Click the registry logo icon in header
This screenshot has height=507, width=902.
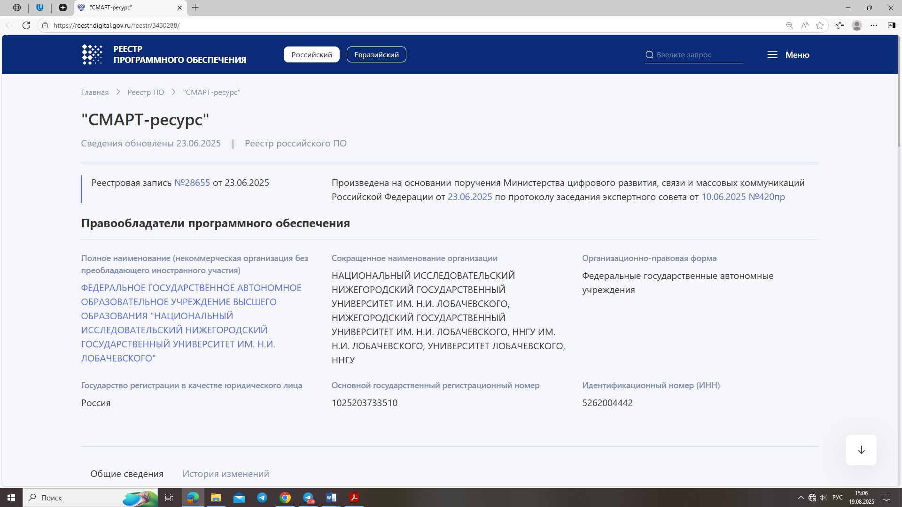click(92, 54)
